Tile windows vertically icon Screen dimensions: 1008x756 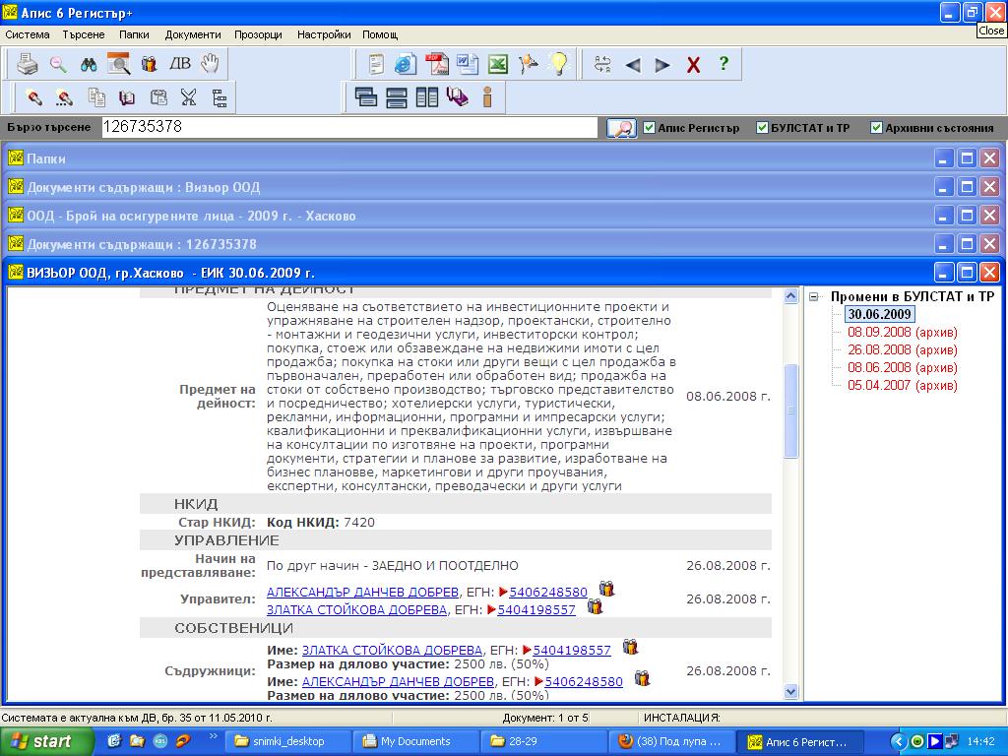[427, 97]
